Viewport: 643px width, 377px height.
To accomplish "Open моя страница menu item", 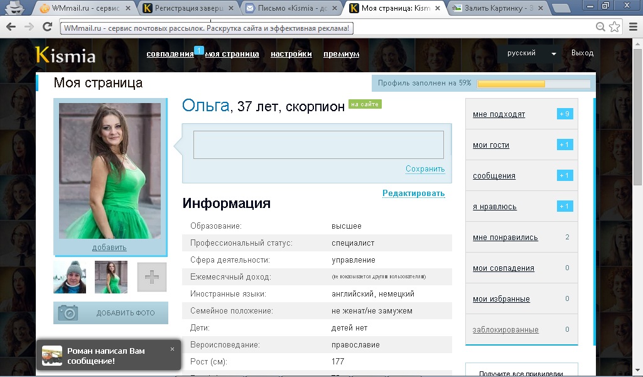I will tap(232, 54).
